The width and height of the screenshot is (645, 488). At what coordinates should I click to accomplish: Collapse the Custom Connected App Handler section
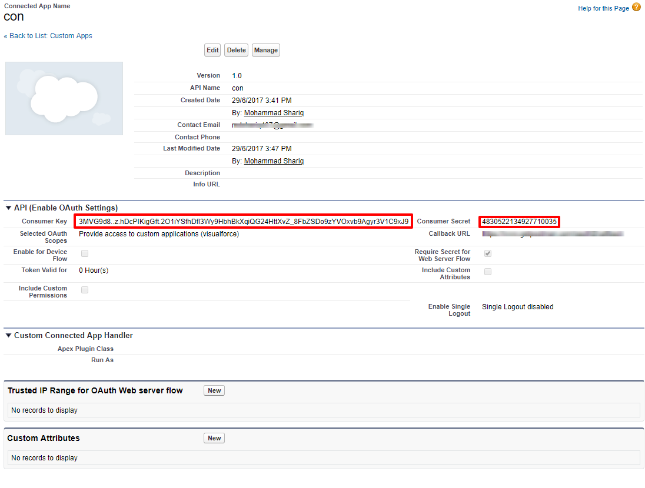8,336
